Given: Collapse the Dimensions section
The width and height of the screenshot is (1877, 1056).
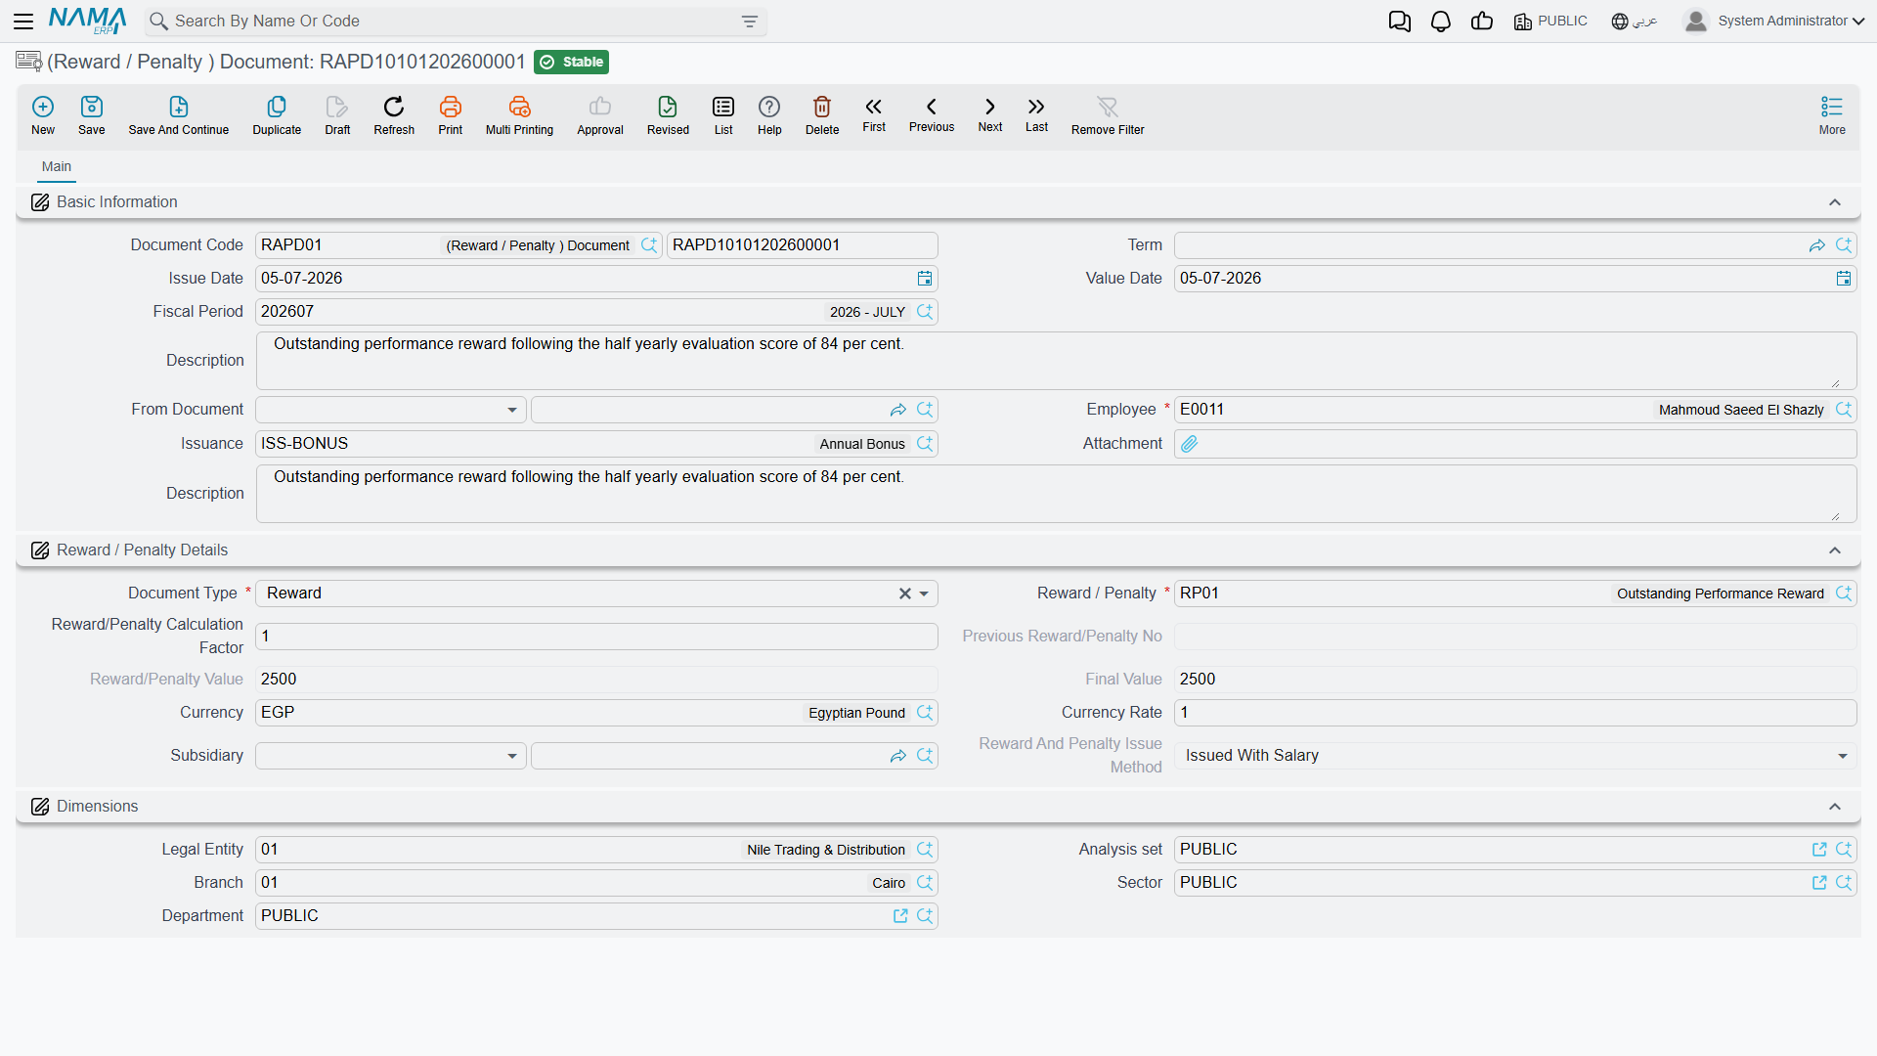Looking at the screenshot, I should click(x=1835, y=807).
